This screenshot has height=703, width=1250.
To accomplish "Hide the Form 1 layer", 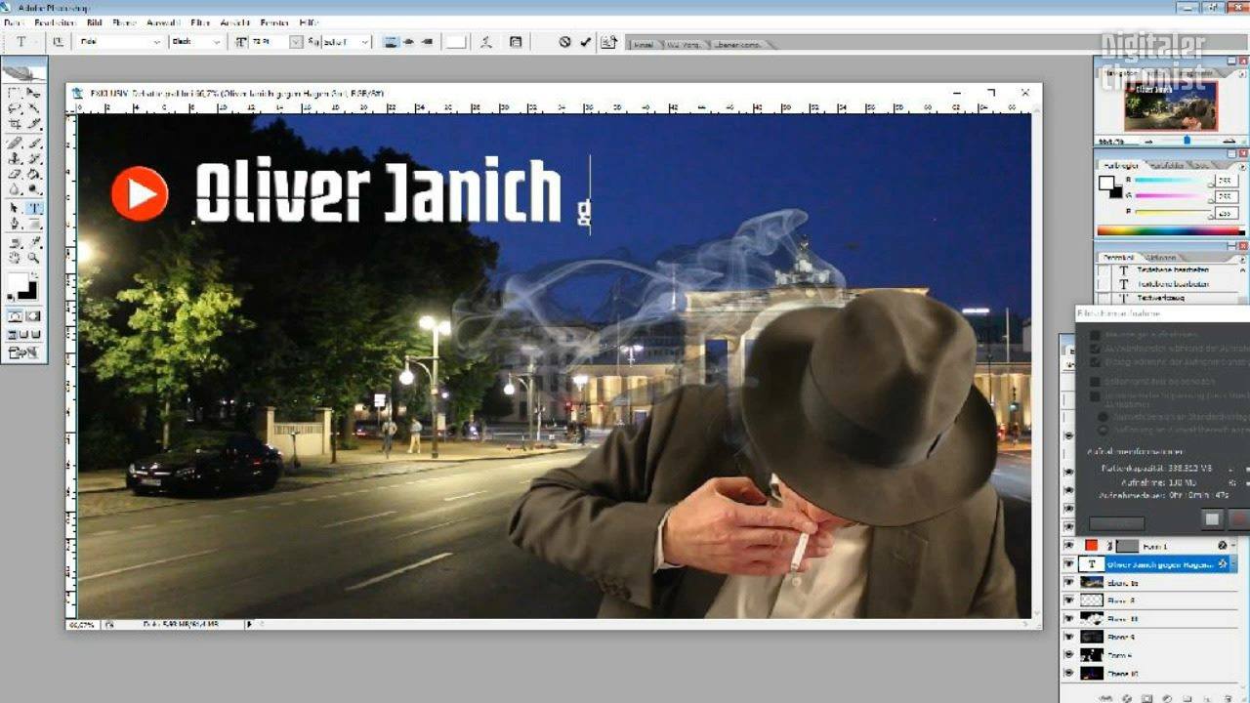I will (x=1068, y=546).
